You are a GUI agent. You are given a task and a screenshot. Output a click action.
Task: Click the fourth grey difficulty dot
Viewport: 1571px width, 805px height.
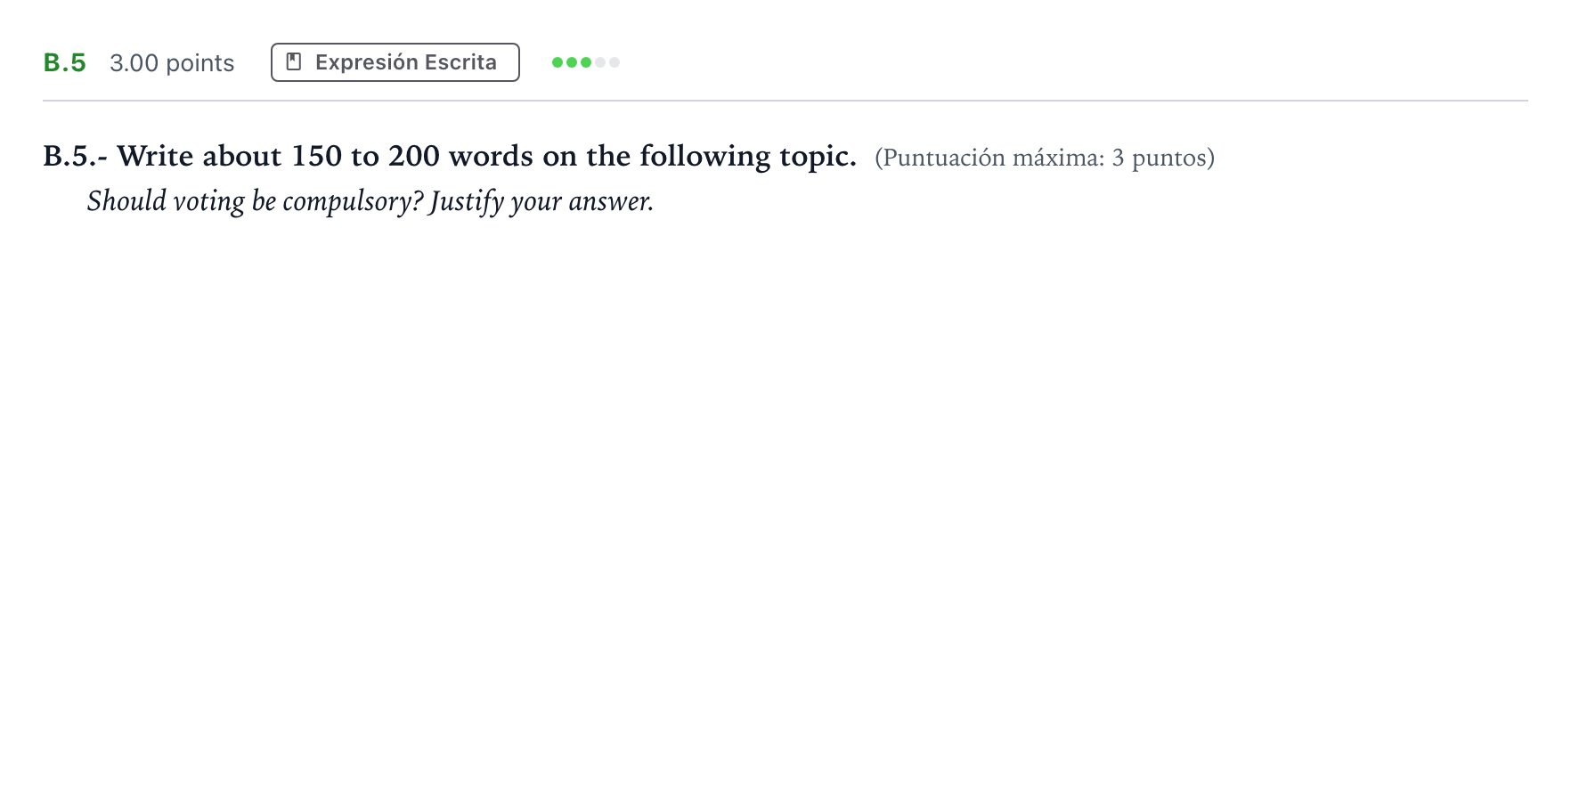pyautogui.click(x=600, y=62)
